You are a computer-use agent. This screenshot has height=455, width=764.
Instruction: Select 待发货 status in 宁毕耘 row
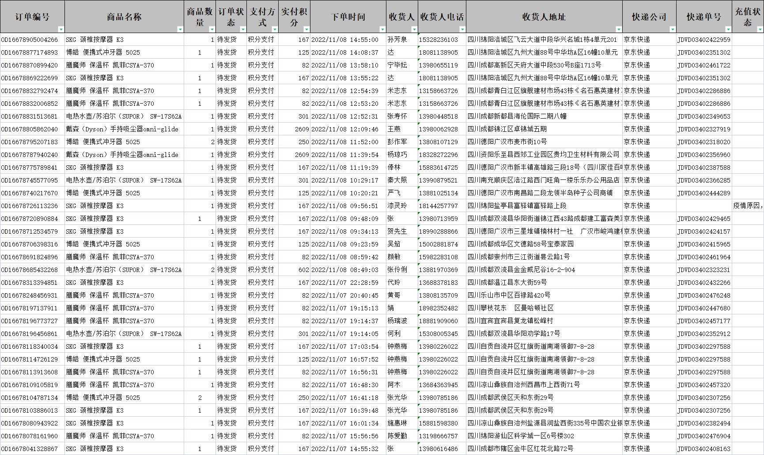click(231, 65)
